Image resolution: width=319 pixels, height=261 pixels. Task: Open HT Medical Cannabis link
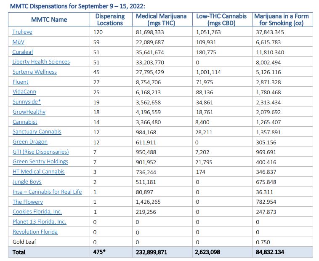click(38, 172)
